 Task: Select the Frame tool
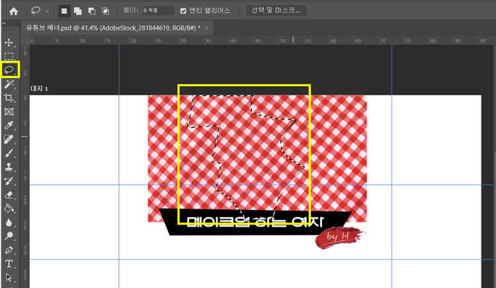tap(9, 112)
